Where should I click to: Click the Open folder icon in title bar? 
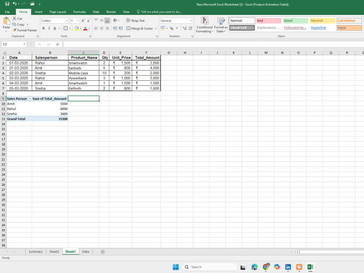(32, 4)
